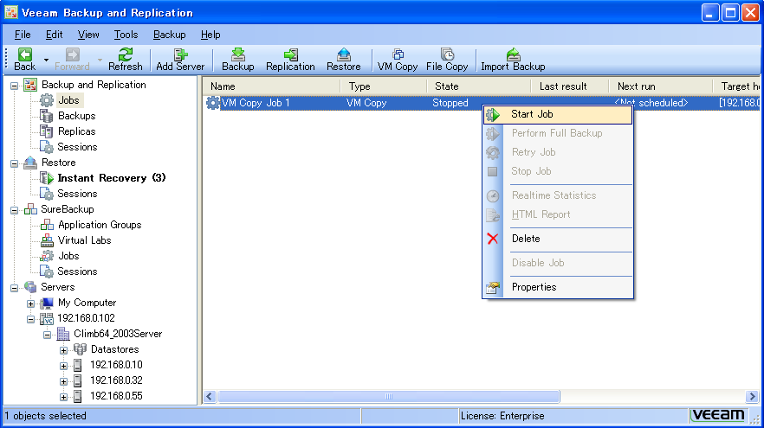Click the Name column header
The height and width of the screenshot is (428, 764).
(x=271, y=86)
